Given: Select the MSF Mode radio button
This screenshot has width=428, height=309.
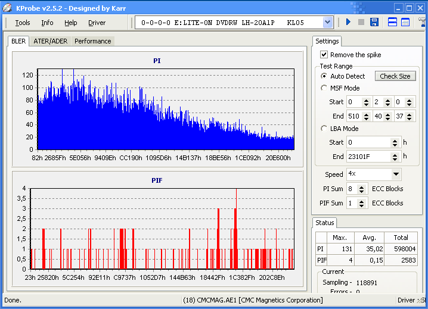Looking at the screenshot, I should pyautogui.click(x=324, y=88).
